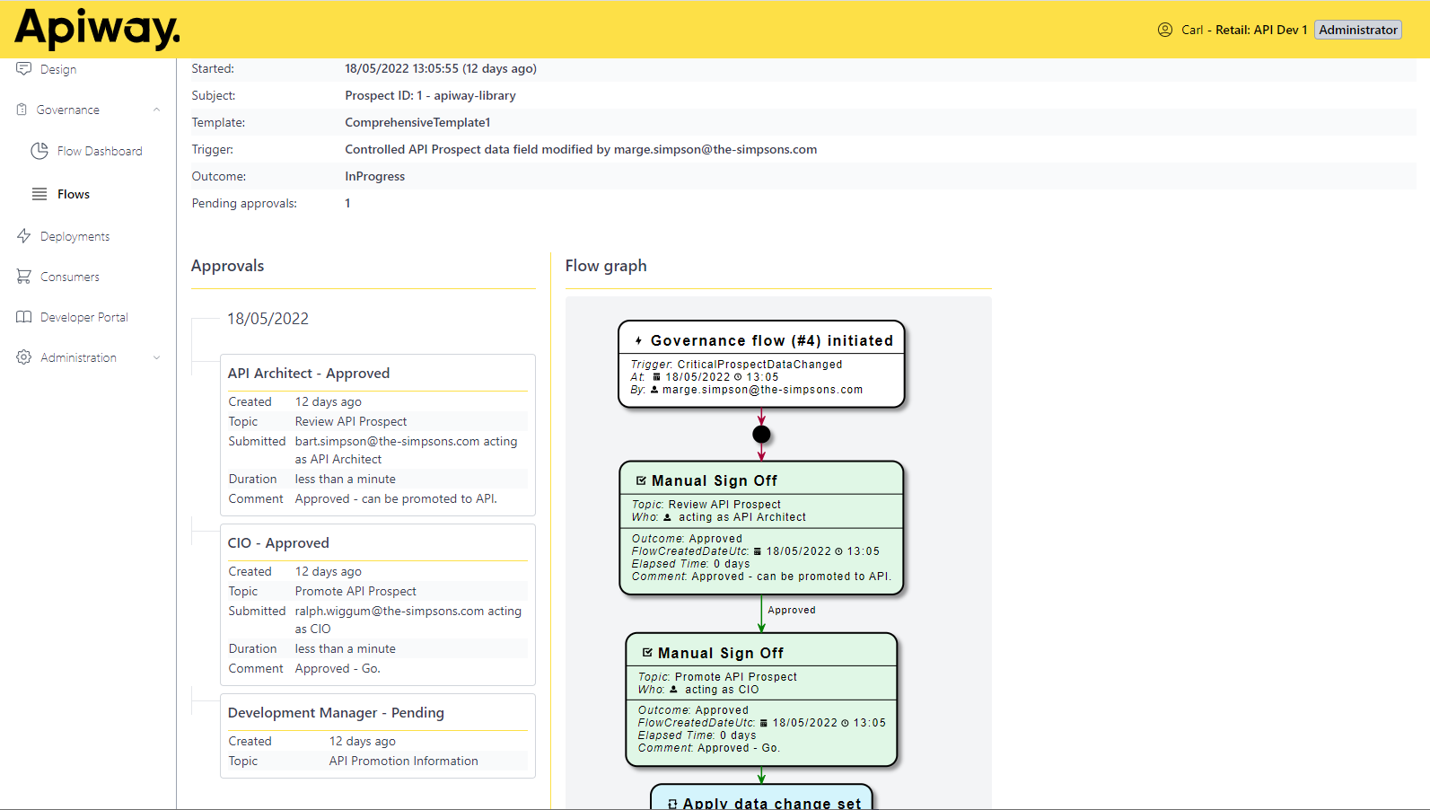
Task: Click the 'Approved - Go.' comment in CIO card
Action: [x=338, y=668]
